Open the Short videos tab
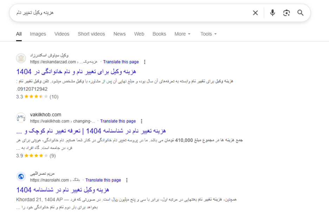 pos(91,34)
